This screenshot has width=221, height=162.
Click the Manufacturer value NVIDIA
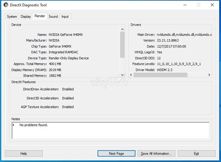point(54,40)
